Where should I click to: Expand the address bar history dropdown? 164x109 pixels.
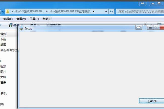click(106, 12)
